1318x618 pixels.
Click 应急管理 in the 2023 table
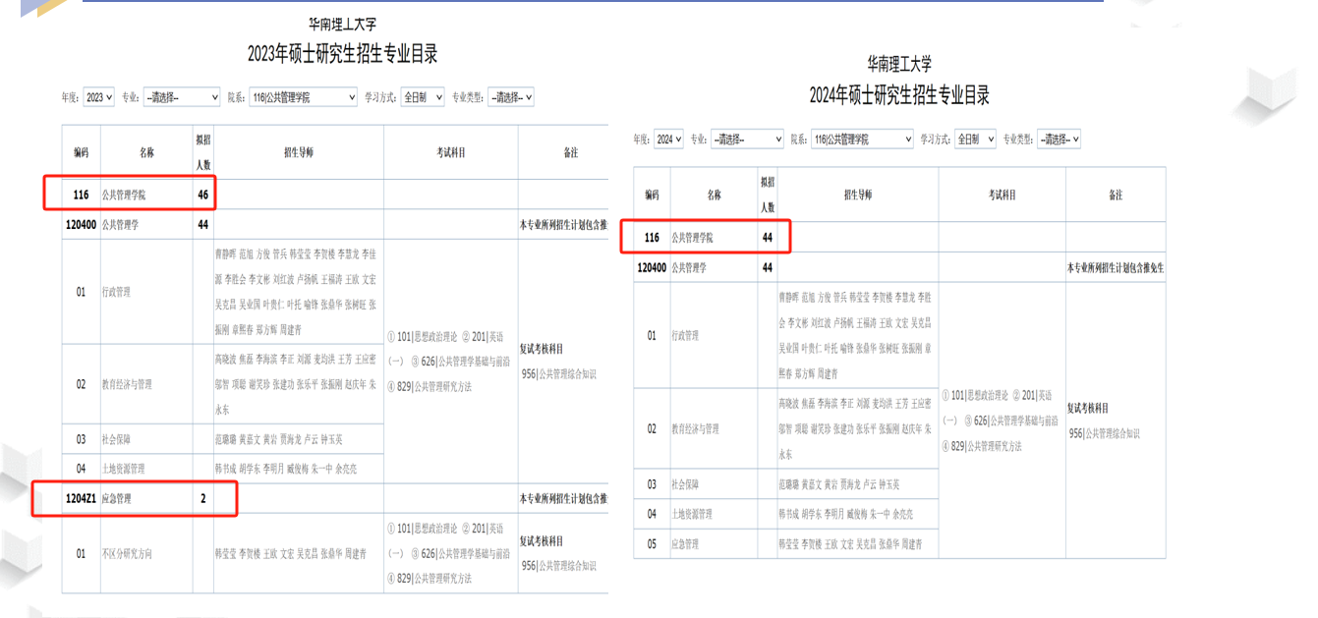(x=116, y=499)
